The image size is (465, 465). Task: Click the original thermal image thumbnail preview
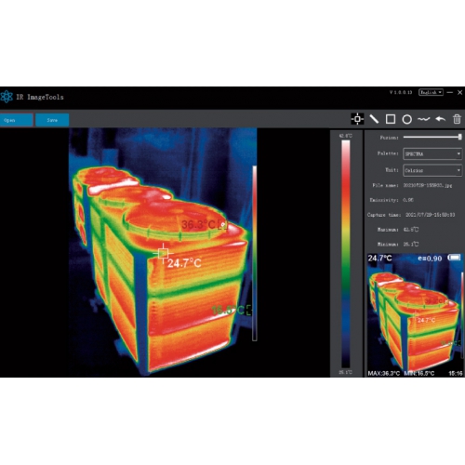415,315
